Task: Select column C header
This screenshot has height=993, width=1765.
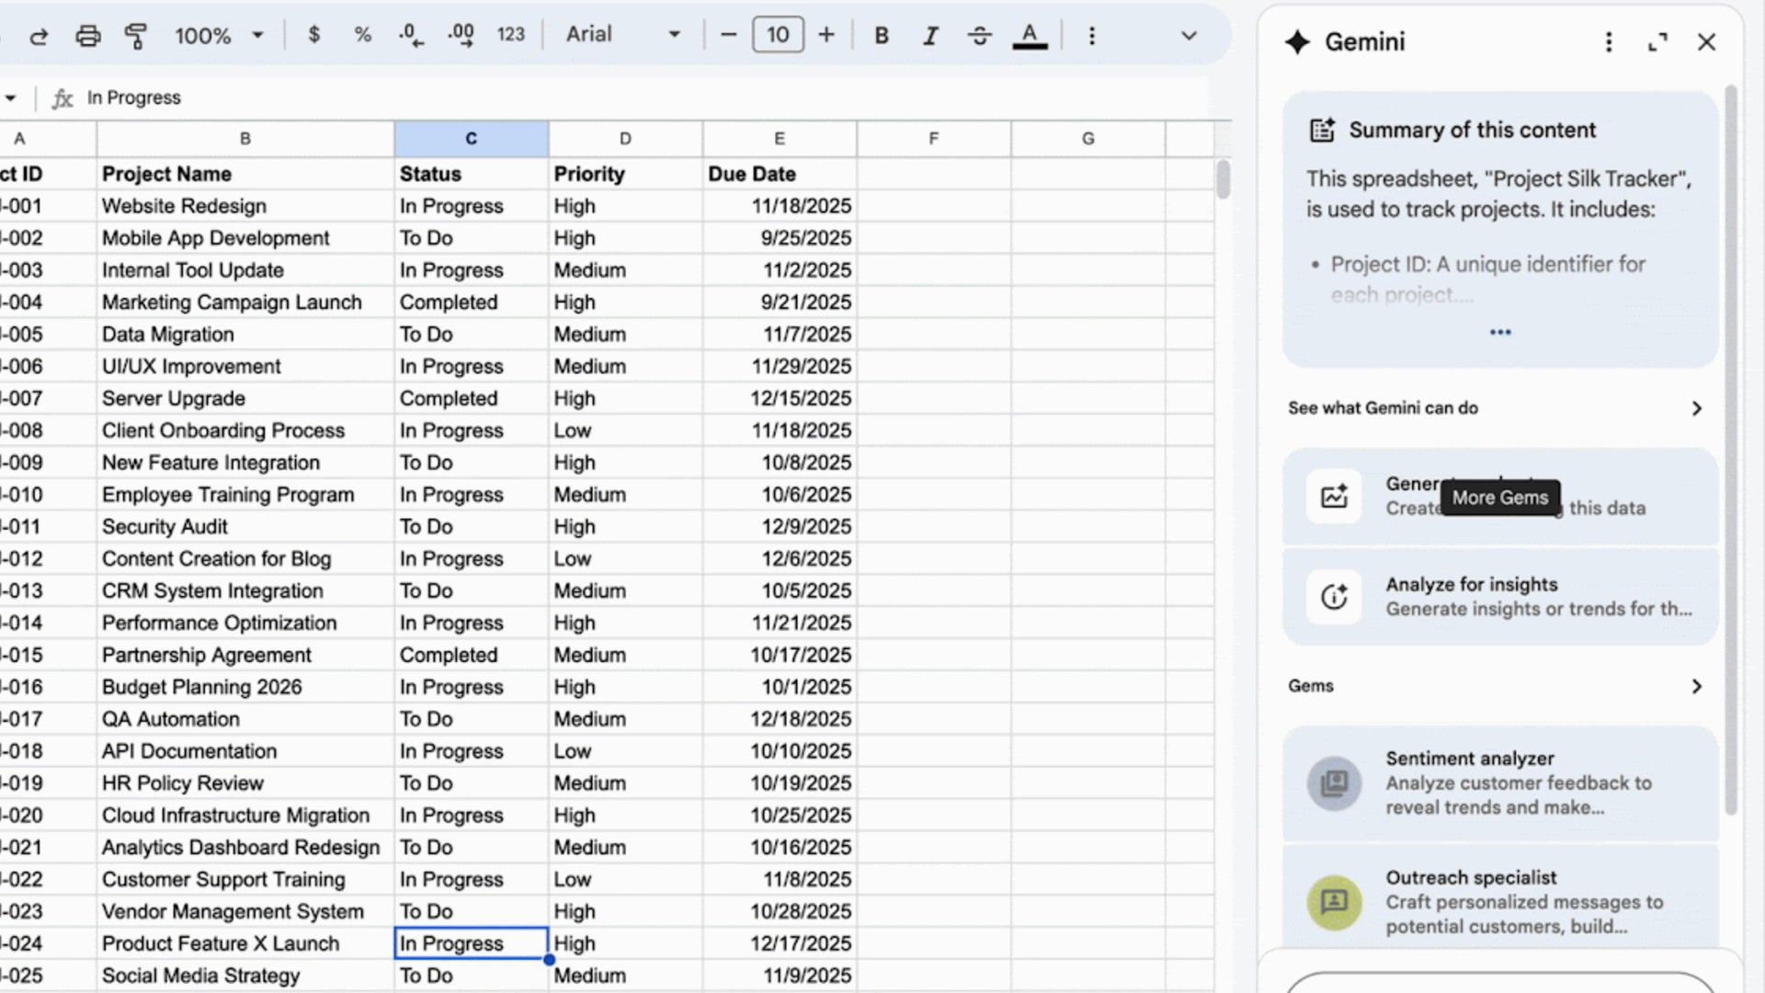Action: pos(472,139)
